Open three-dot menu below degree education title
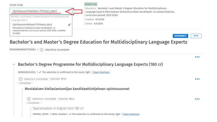 point(197,57)
